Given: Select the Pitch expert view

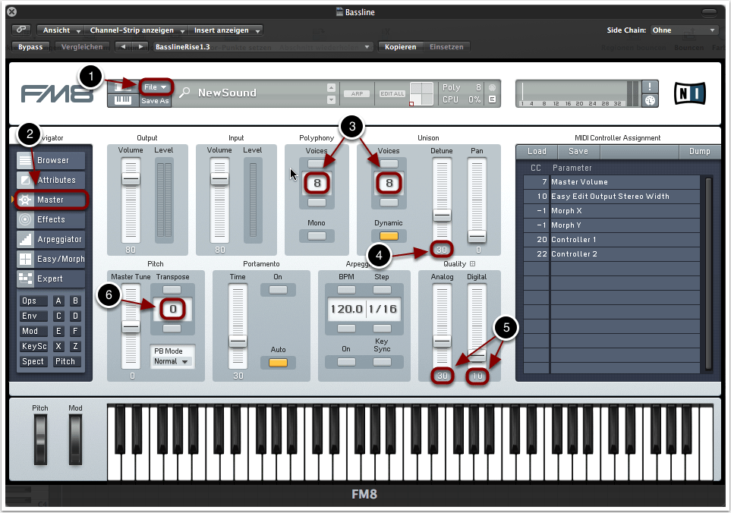Looking at the screenshot, I should click(67, 361).
